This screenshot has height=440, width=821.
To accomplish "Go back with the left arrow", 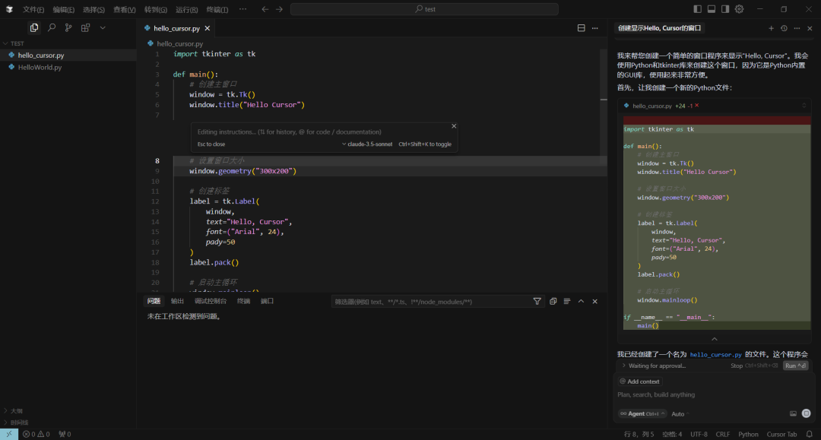I will pyautogui.click(x=265, y=9).
